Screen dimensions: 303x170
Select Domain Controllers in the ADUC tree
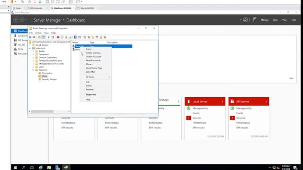47,58
